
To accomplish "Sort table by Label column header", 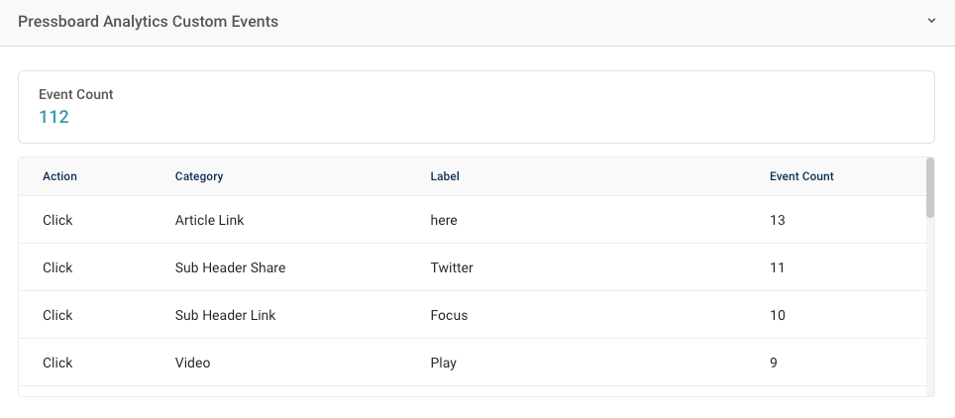I will pyautogui.click(x=445, y=176).
